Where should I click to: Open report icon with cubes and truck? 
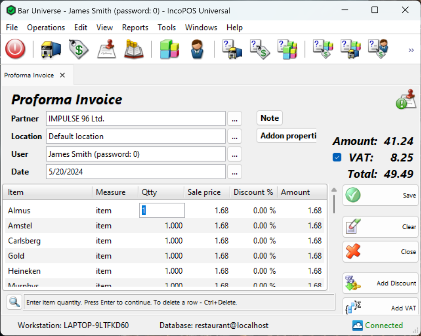click(351, 49)
